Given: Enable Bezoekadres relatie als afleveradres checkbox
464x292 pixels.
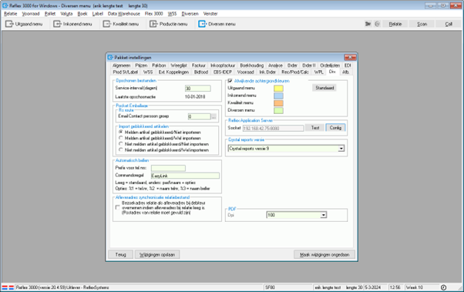Looking at the screenshot, I should pos(118,207).
